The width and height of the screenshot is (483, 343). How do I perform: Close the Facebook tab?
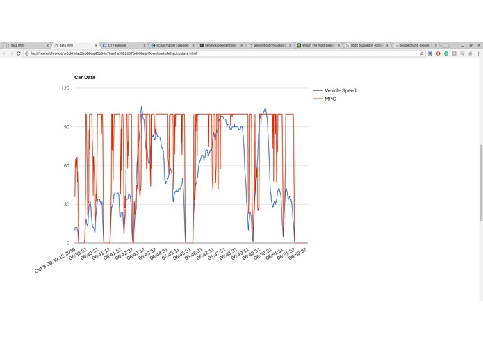pos(145,46)
